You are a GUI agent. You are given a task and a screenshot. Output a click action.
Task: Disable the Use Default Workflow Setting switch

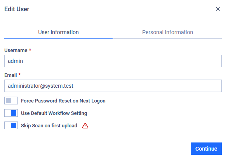(x=11, y=113)
